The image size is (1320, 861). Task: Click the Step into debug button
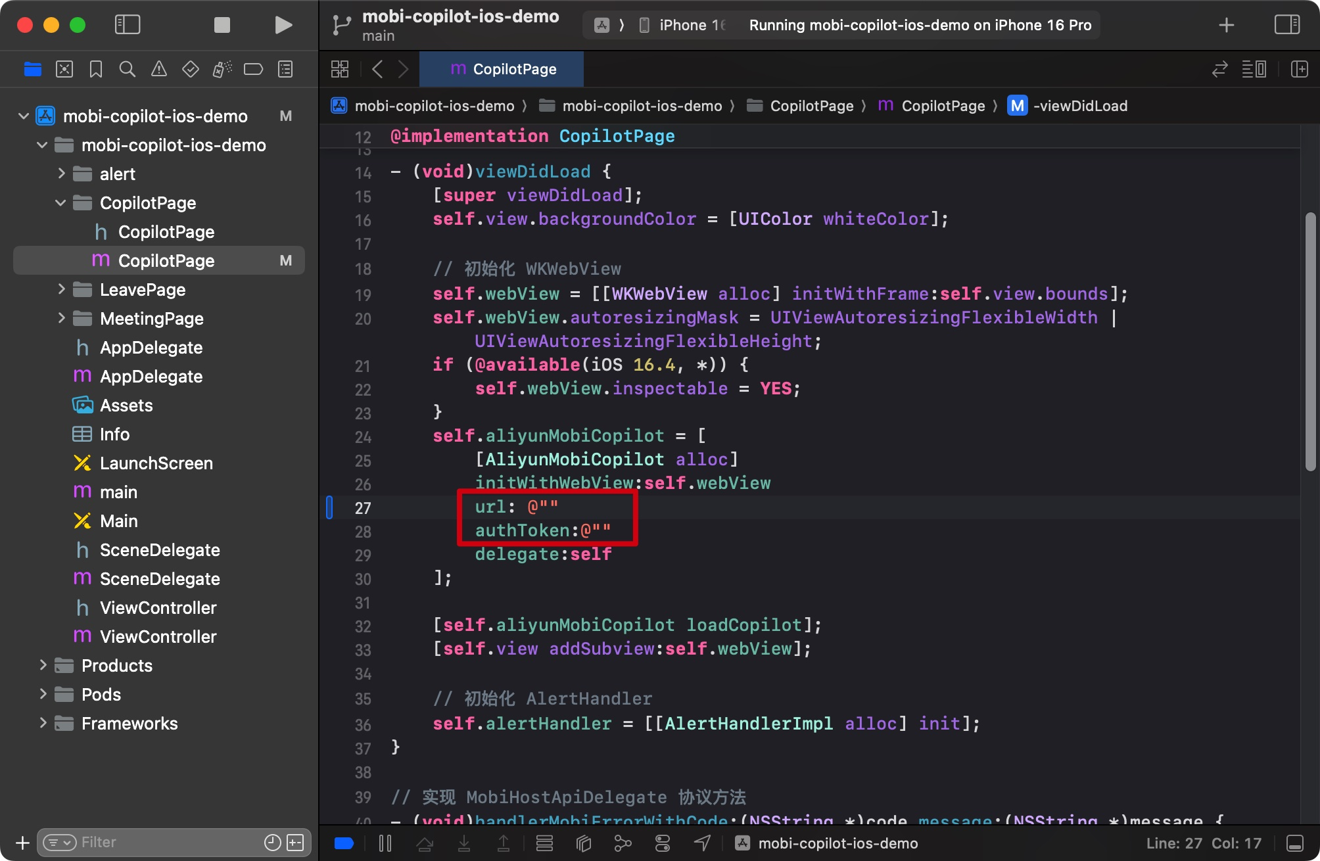coord(464,843)
